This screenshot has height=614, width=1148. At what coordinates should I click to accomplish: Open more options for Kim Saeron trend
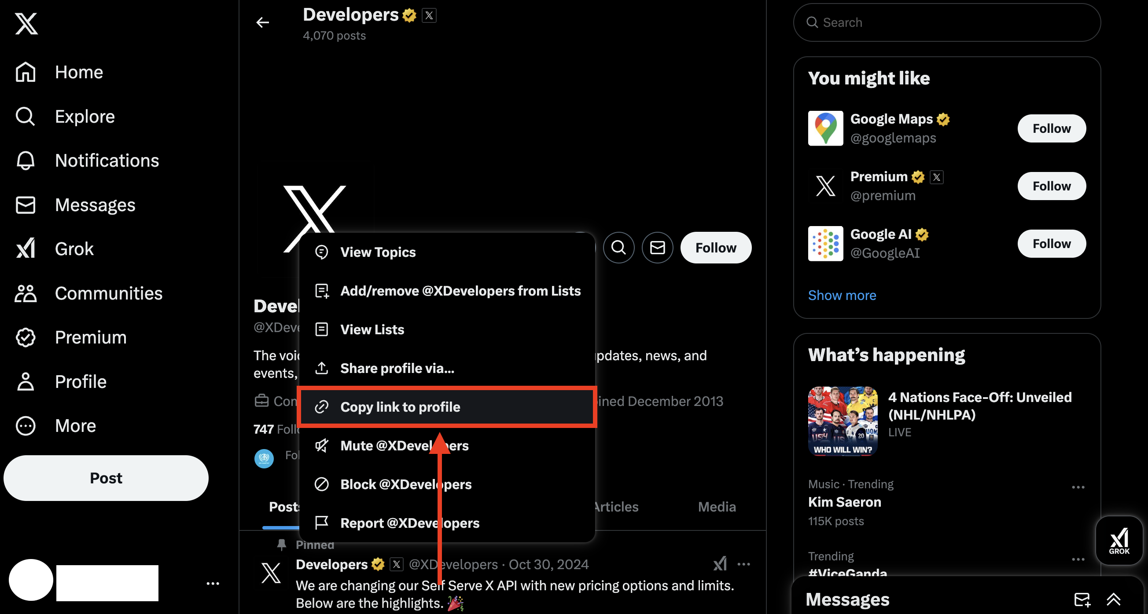[x=1078, y=487]
